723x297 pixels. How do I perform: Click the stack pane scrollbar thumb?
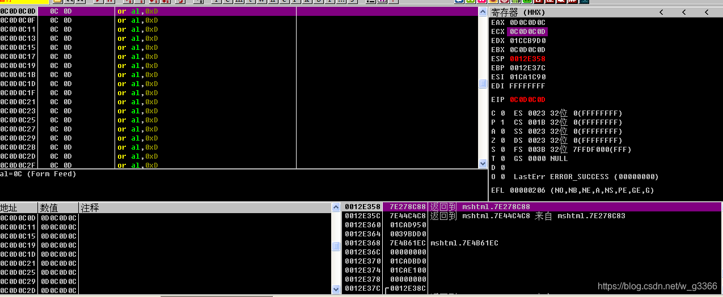(x=336, y=247)
